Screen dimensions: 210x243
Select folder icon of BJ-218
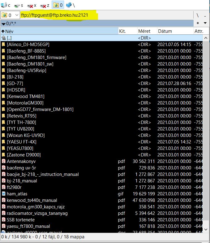[x=3, y=77]
